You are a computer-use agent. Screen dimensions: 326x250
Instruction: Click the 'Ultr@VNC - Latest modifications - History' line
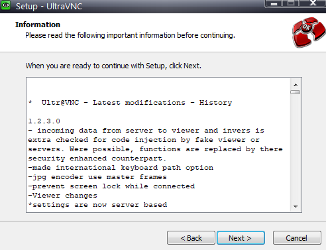point(131,103)
